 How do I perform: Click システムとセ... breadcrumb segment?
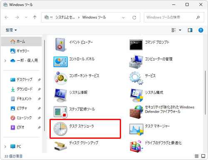coord(65,17)
